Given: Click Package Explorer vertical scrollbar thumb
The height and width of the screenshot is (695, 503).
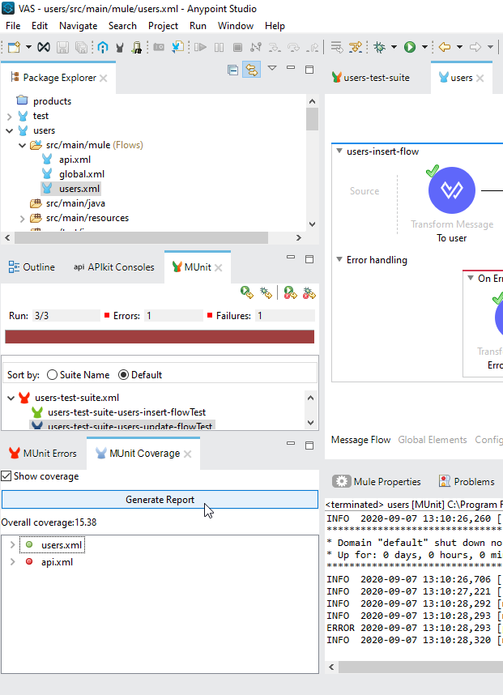Looking at the screenshot, I should click(312, 119).
